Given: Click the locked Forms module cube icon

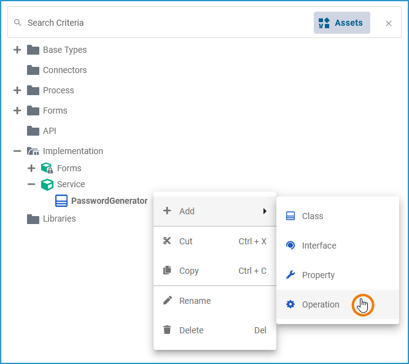Looking at the screenshot, I should 47,168.
